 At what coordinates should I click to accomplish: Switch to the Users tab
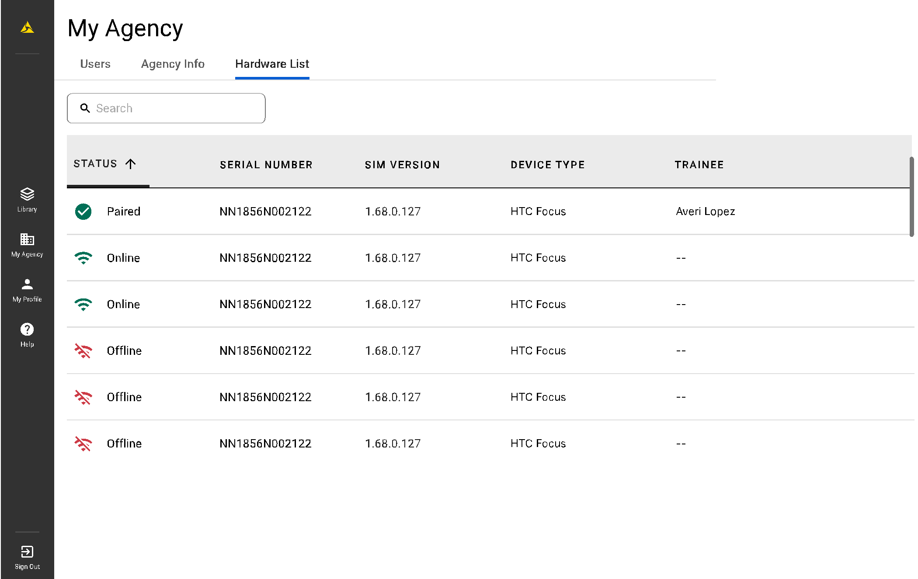tap(95, 64)
